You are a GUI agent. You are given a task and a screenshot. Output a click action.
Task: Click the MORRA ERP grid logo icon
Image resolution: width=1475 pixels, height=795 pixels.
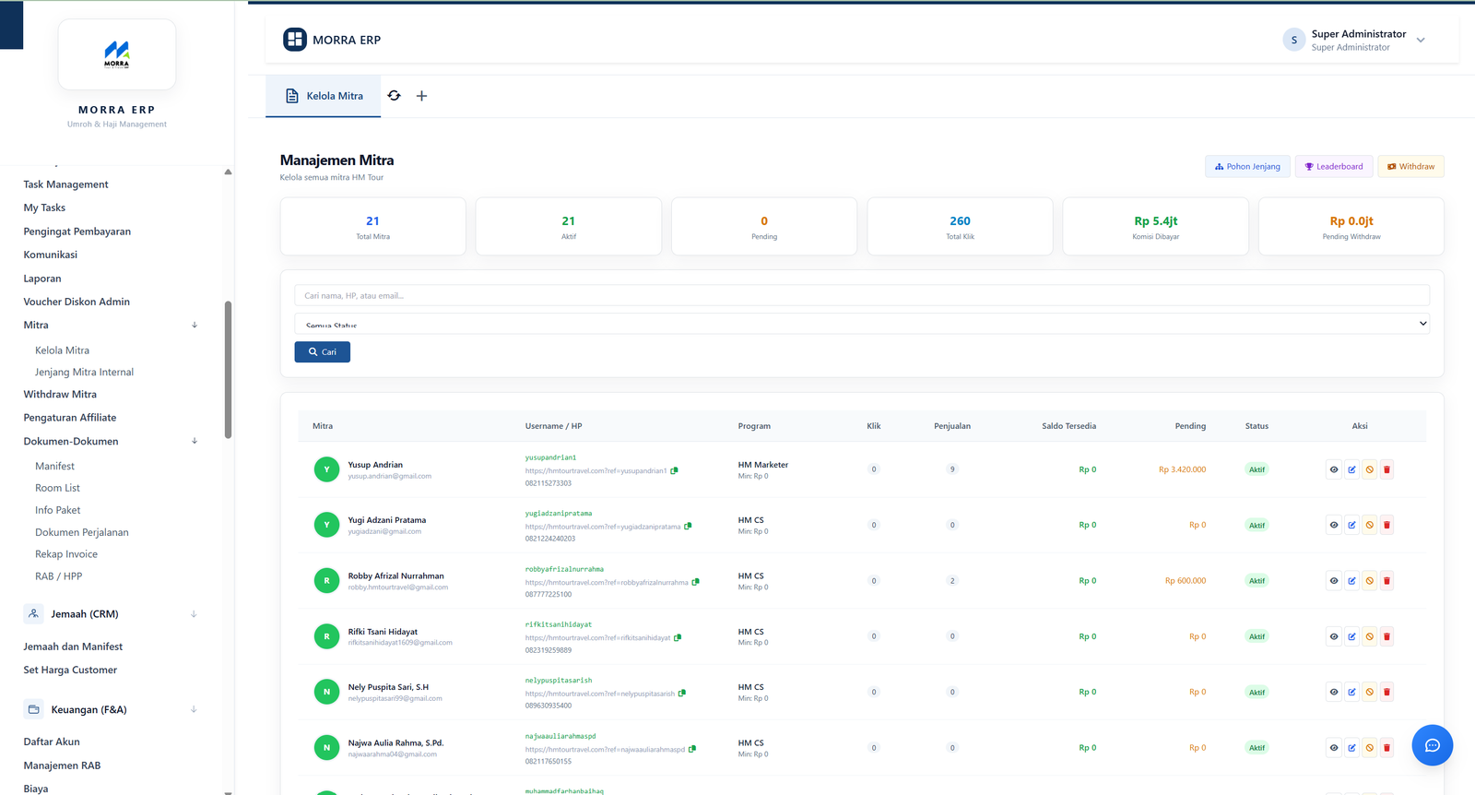click(x=295, y=40)
